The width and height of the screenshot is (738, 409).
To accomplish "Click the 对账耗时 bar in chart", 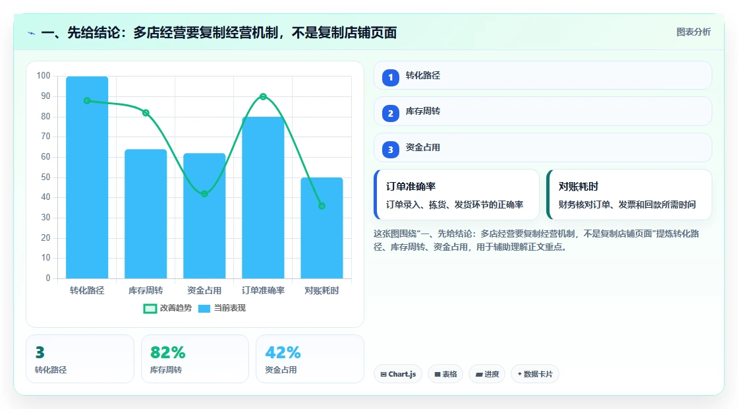I will pos(322,228).
